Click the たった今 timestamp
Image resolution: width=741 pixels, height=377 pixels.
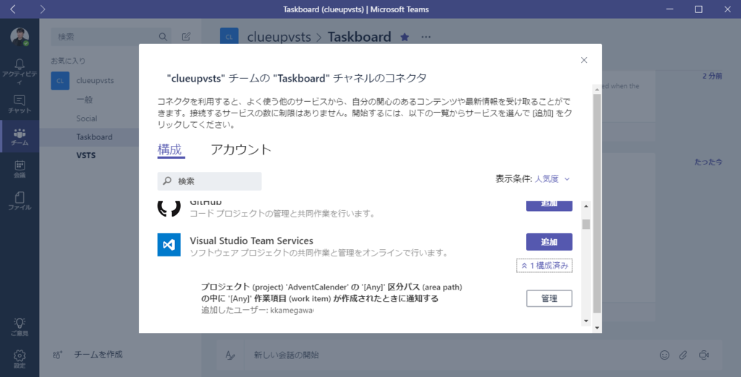(708, 162)
